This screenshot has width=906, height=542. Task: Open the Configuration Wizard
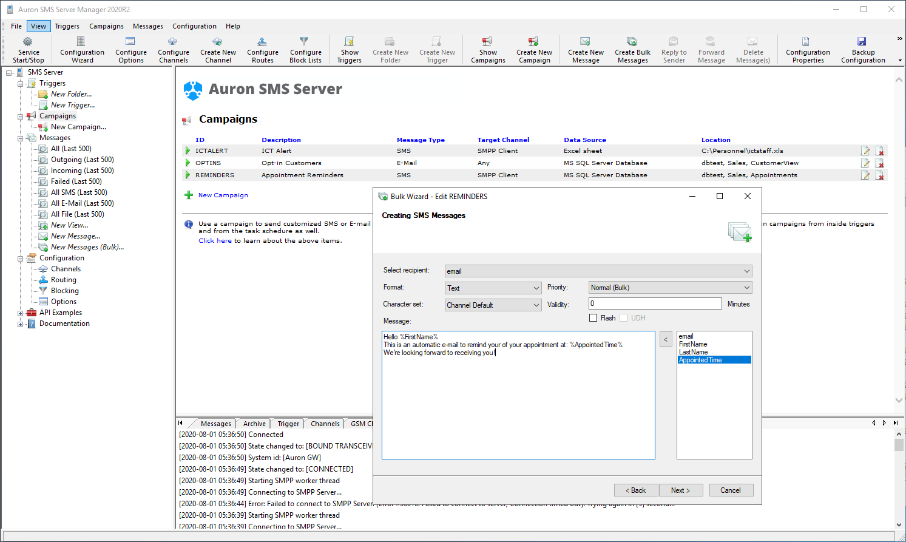(82, 49)
